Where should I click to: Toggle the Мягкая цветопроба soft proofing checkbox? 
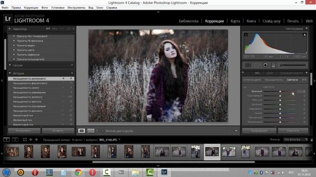[103, 131]
